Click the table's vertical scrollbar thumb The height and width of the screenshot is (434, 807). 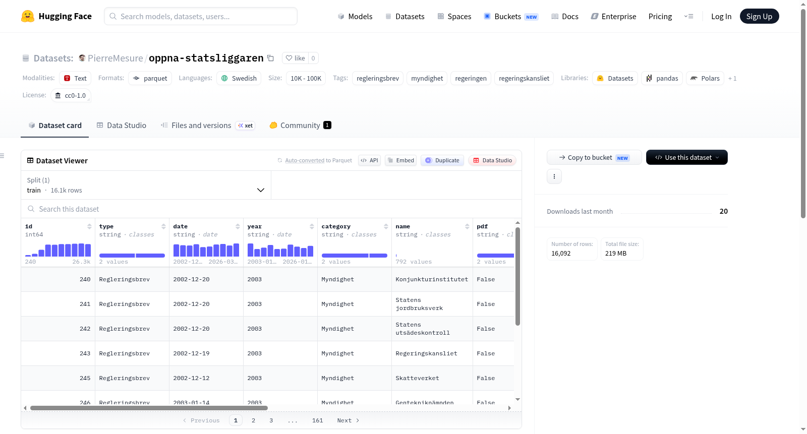[517, 276]
